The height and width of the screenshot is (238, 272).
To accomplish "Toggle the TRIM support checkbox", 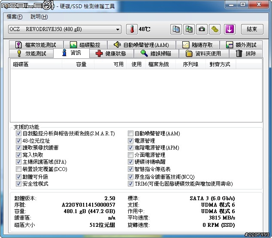I will pos(130,183).
